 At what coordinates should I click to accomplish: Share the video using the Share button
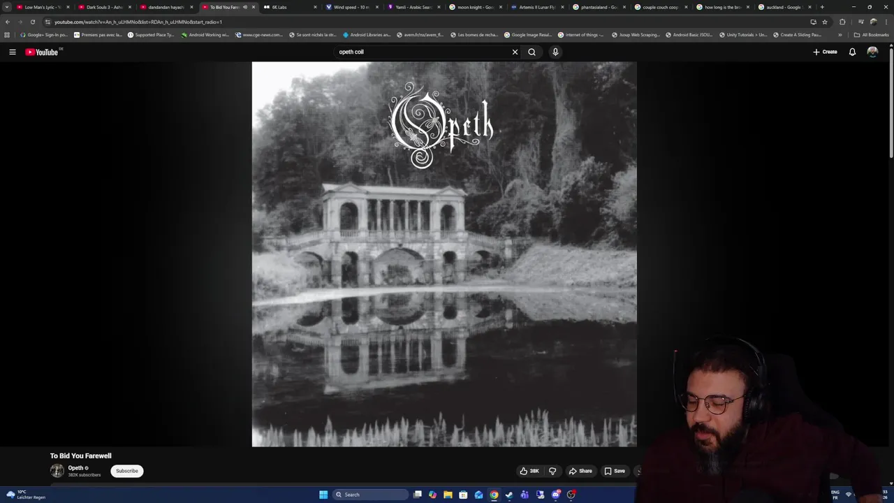580,471
